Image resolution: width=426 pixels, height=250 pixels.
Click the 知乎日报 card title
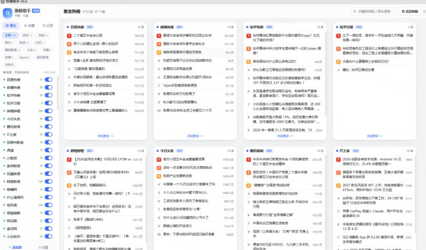(x=346, y=27)
